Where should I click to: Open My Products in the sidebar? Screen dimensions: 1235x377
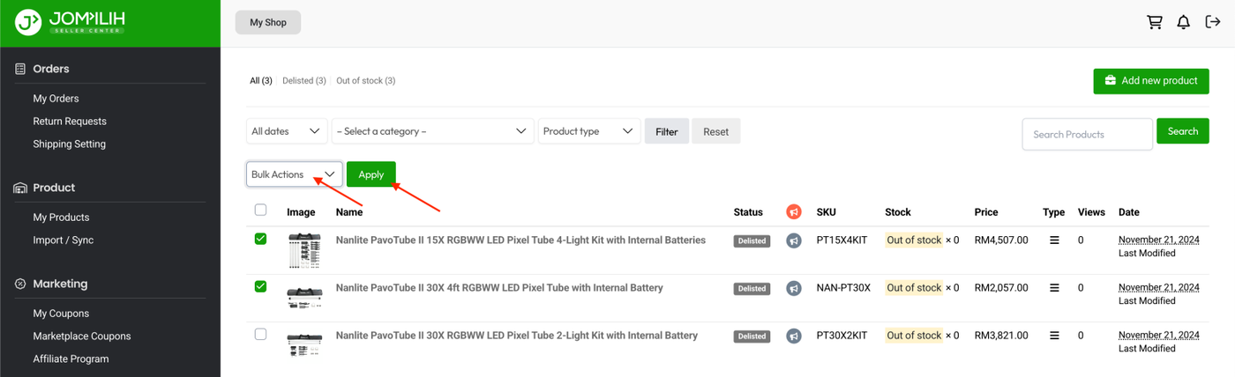61,218
